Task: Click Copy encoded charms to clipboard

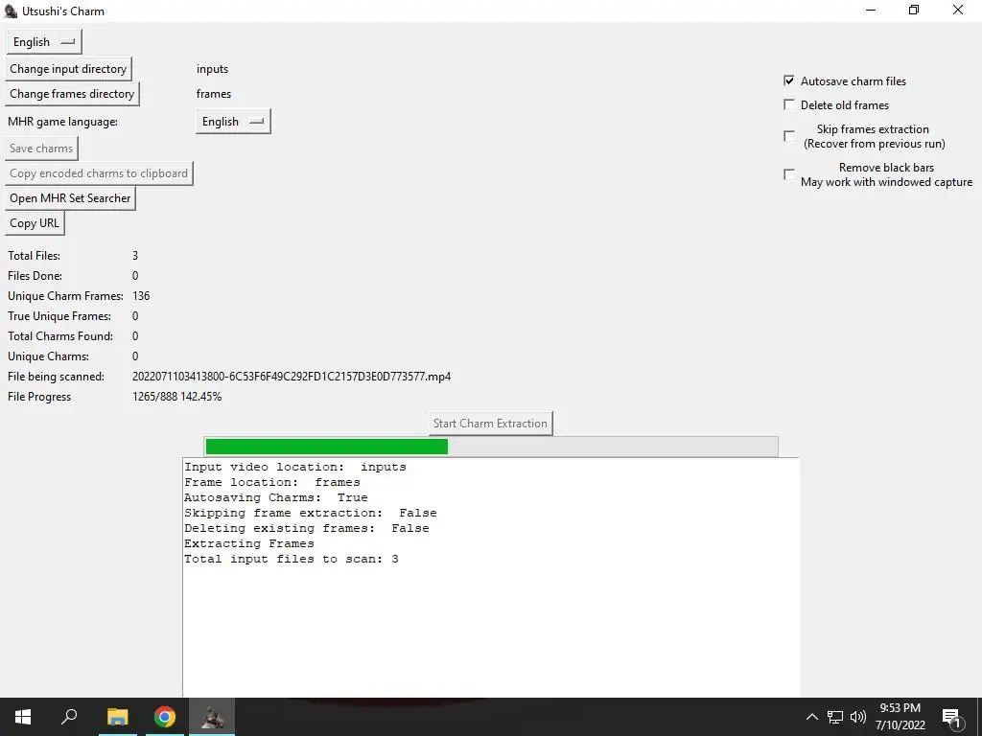Action: click(99, 173)
